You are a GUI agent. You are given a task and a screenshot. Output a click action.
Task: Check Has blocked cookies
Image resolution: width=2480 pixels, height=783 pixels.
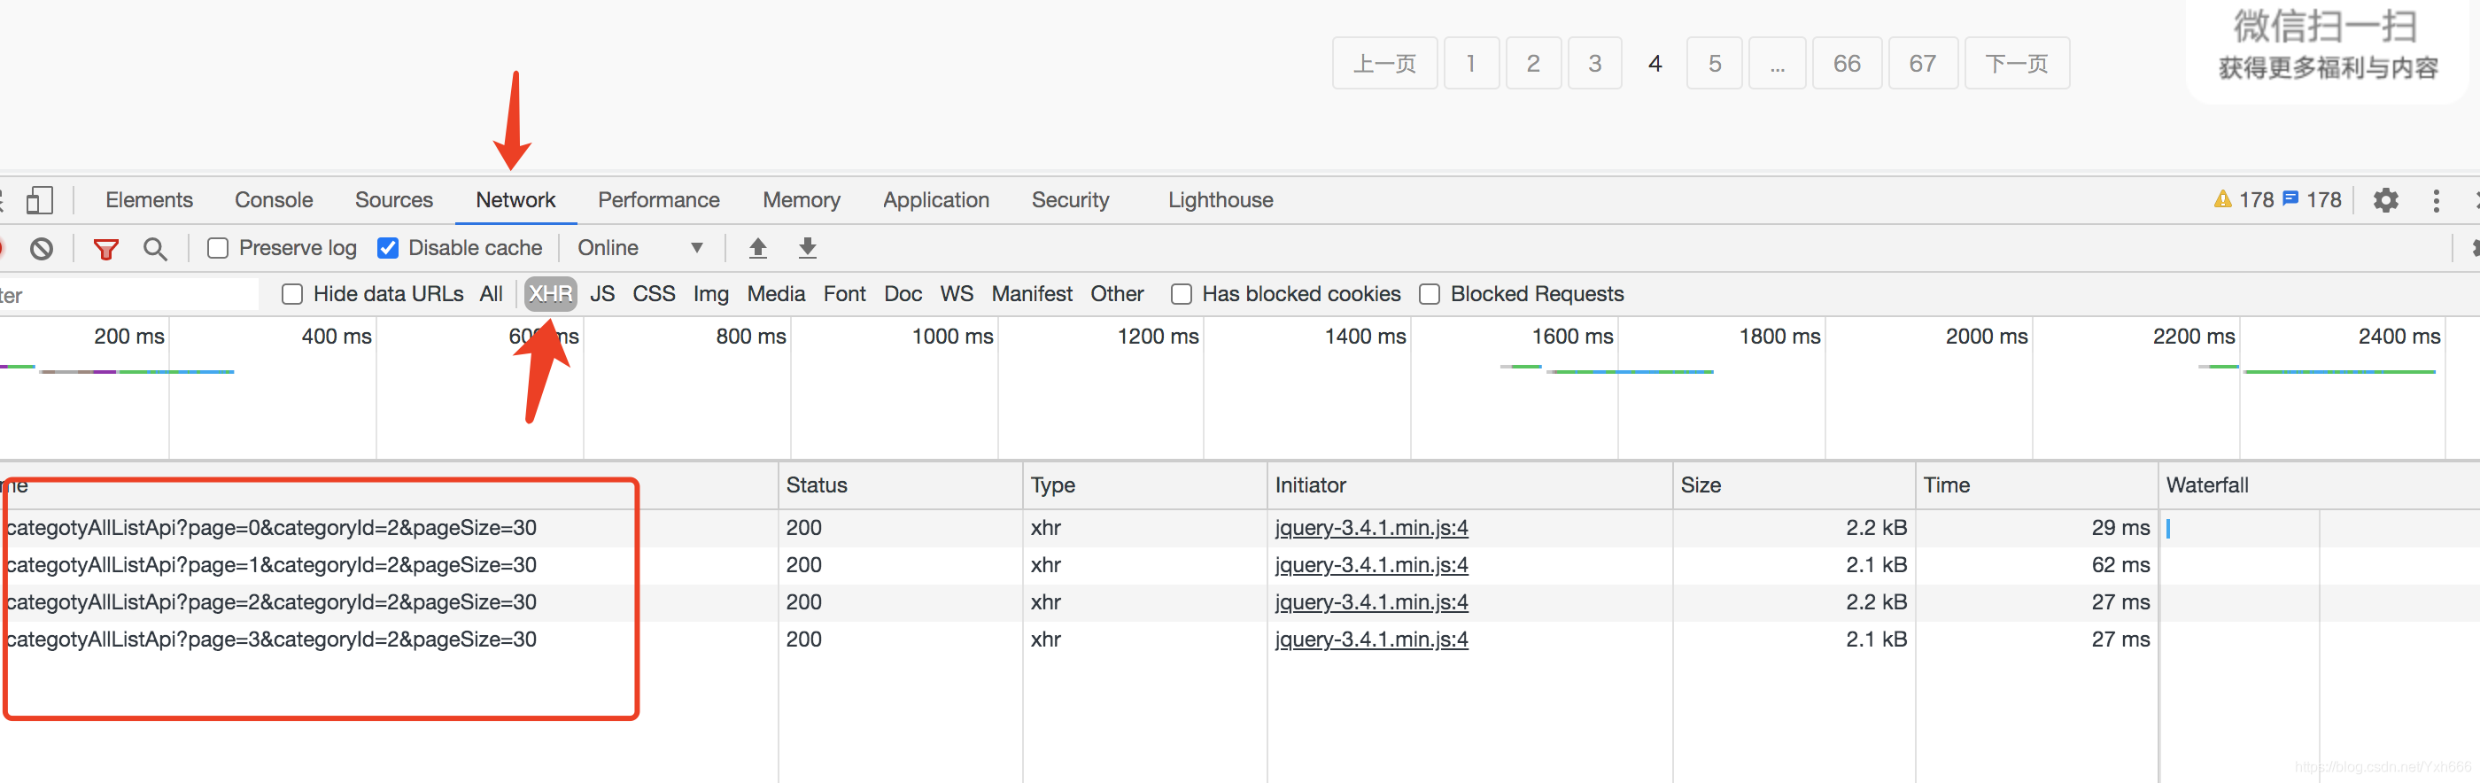click(x=1182, y=294)
